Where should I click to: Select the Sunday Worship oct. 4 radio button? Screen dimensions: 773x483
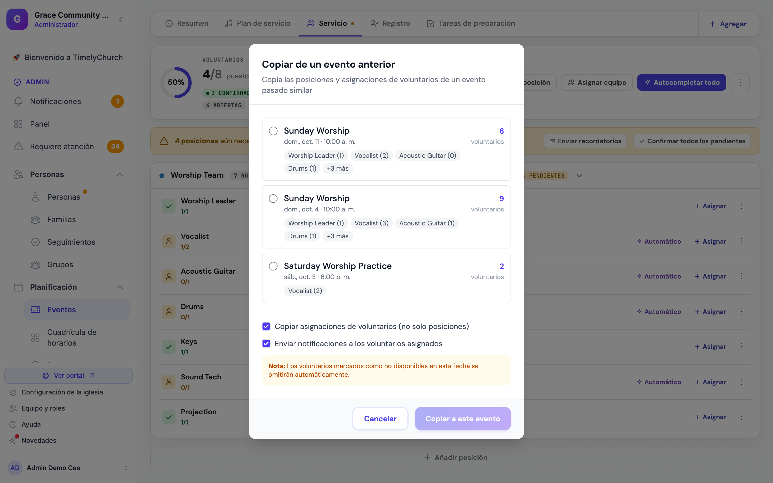[273, 199]
